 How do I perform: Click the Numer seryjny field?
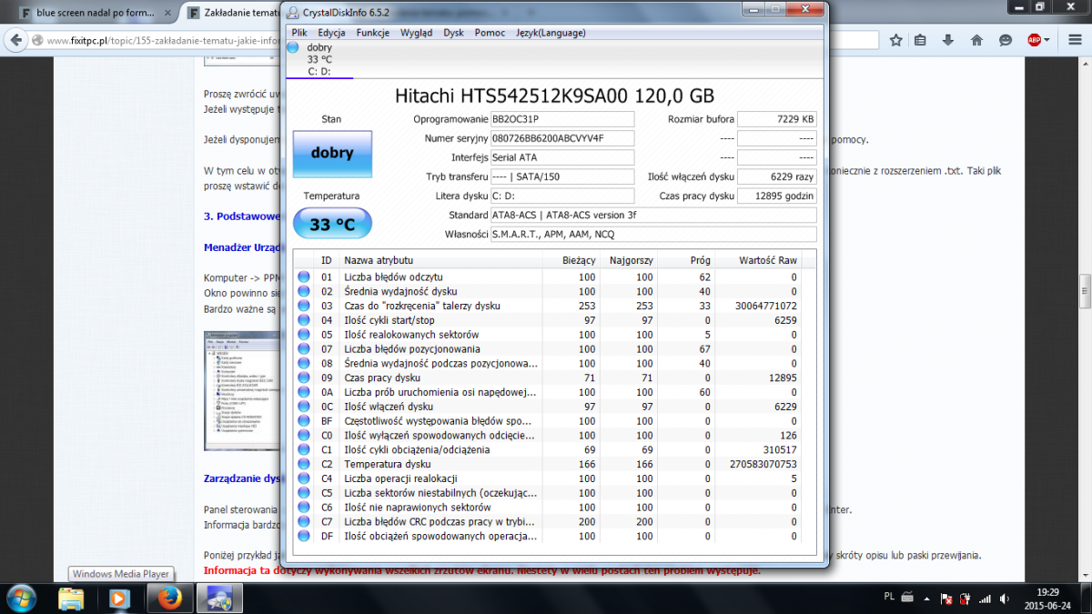coord(561,138)
